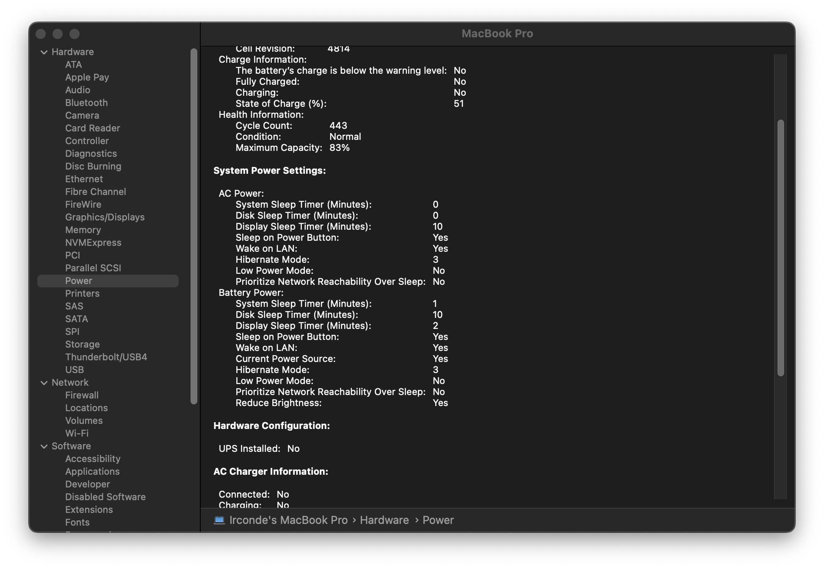824x568 pixels.
Task: Select NVMExpress in the sidebar
Action: [93, 242]
